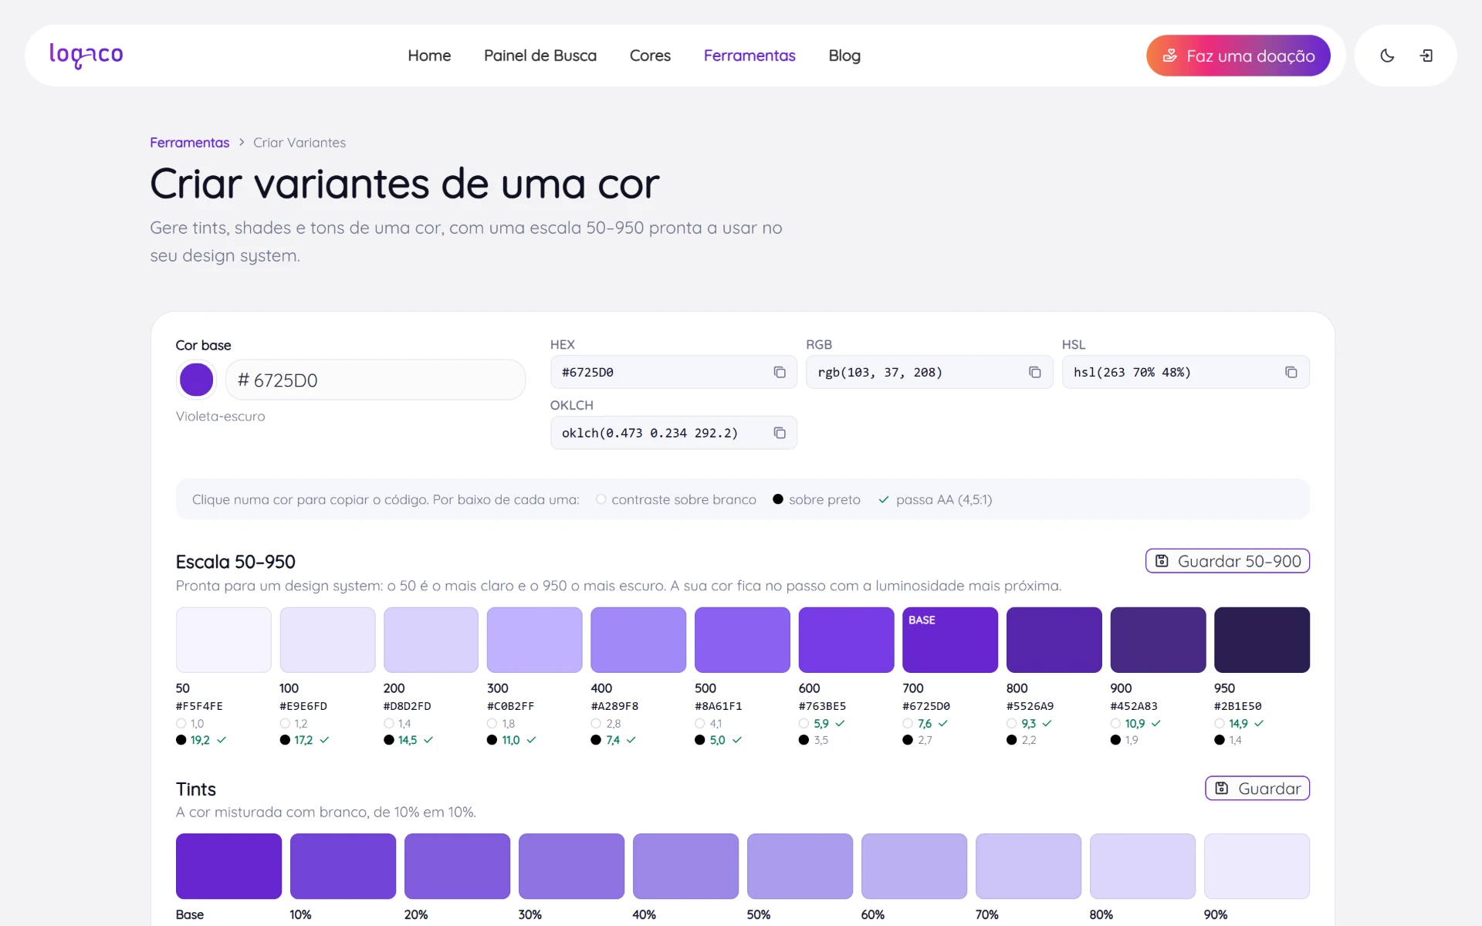The height and width of the screenshot is (926, 1482).
Task: Click the 'Criar Variantes' breadcrumb text
Action: click(x=299, y=143)
